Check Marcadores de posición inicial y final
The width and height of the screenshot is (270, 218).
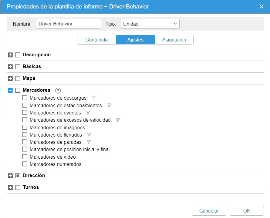point(25,149)
